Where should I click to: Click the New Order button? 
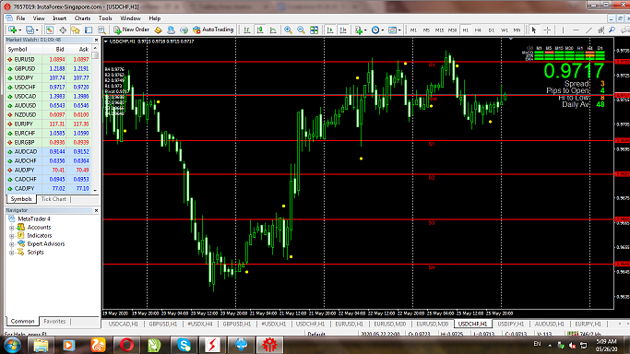(x=131, y=29)
